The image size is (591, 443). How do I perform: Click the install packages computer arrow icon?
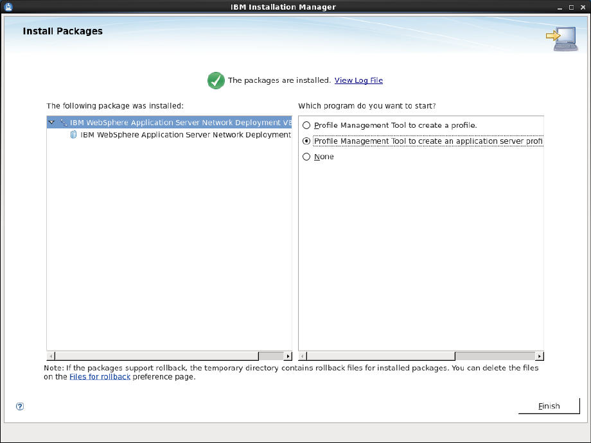562,39
